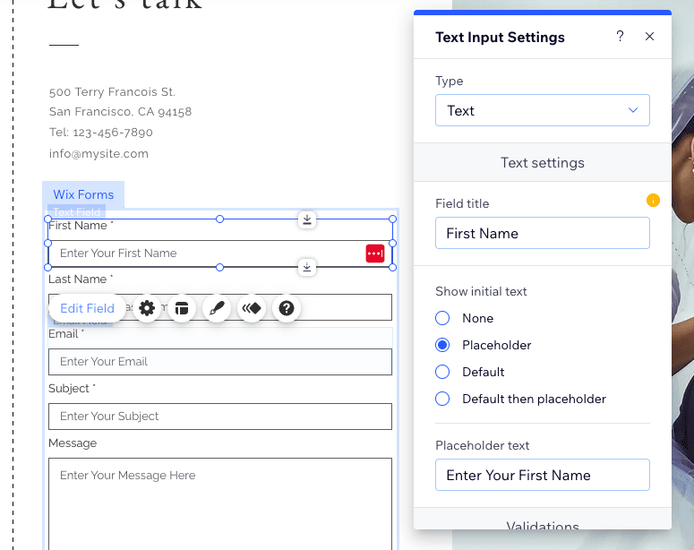Click the Placeholder text input box
This screenshot has height=550, width=694.
[x=542, y=475]
